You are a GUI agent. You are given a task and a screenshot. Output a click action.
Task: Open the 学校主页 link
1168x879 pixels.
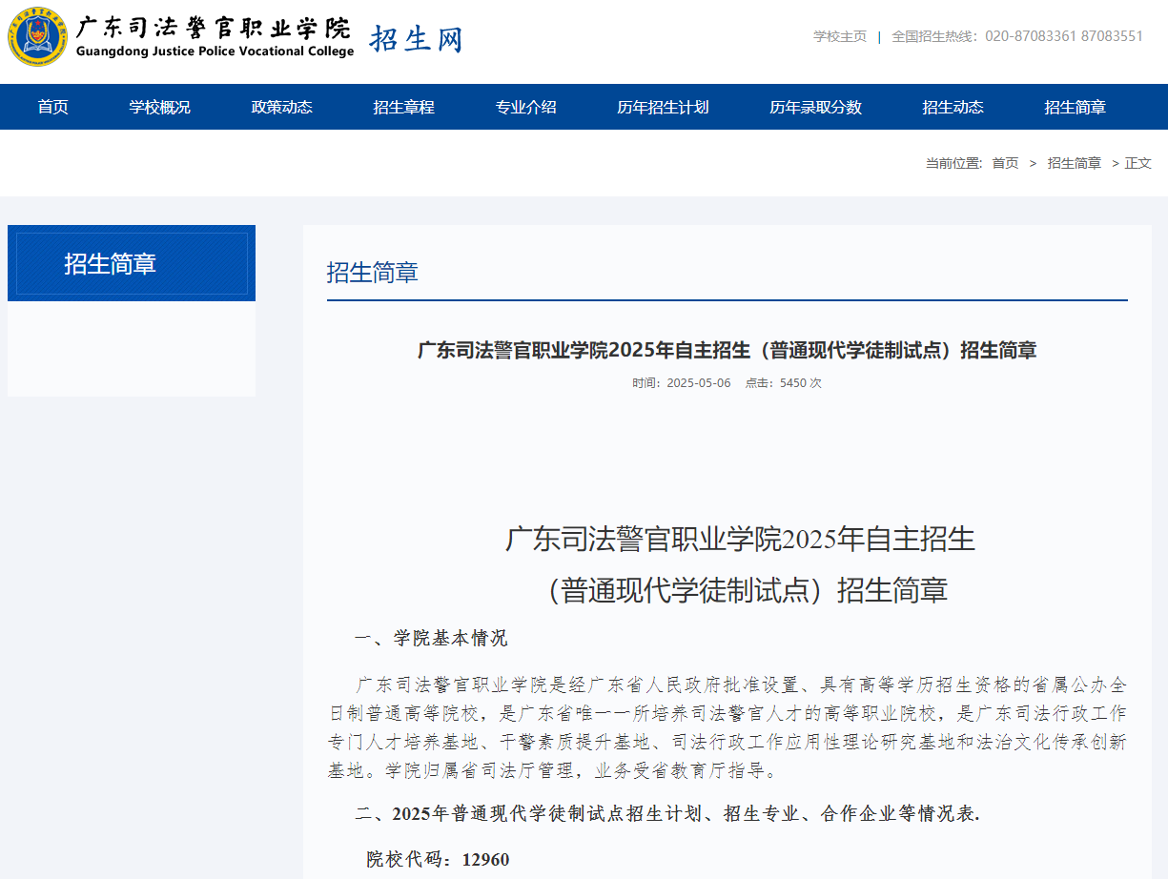(838, 35)
